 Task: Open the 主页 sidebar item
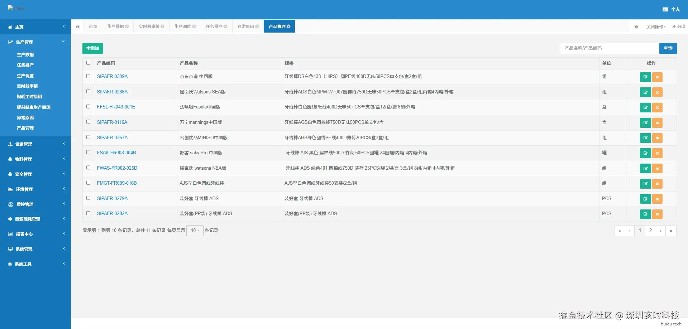pyautogui.click(x=35, y=27)
